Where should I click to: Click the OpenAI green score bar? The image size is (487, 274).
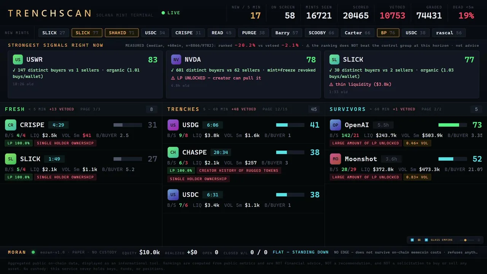452,125
